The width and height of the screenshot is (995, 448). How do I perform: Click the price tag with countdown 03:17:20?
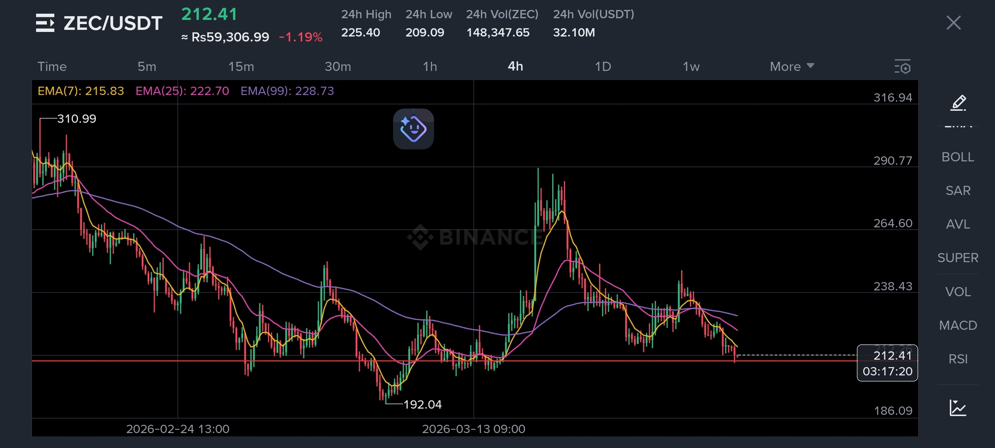[887, 363]
